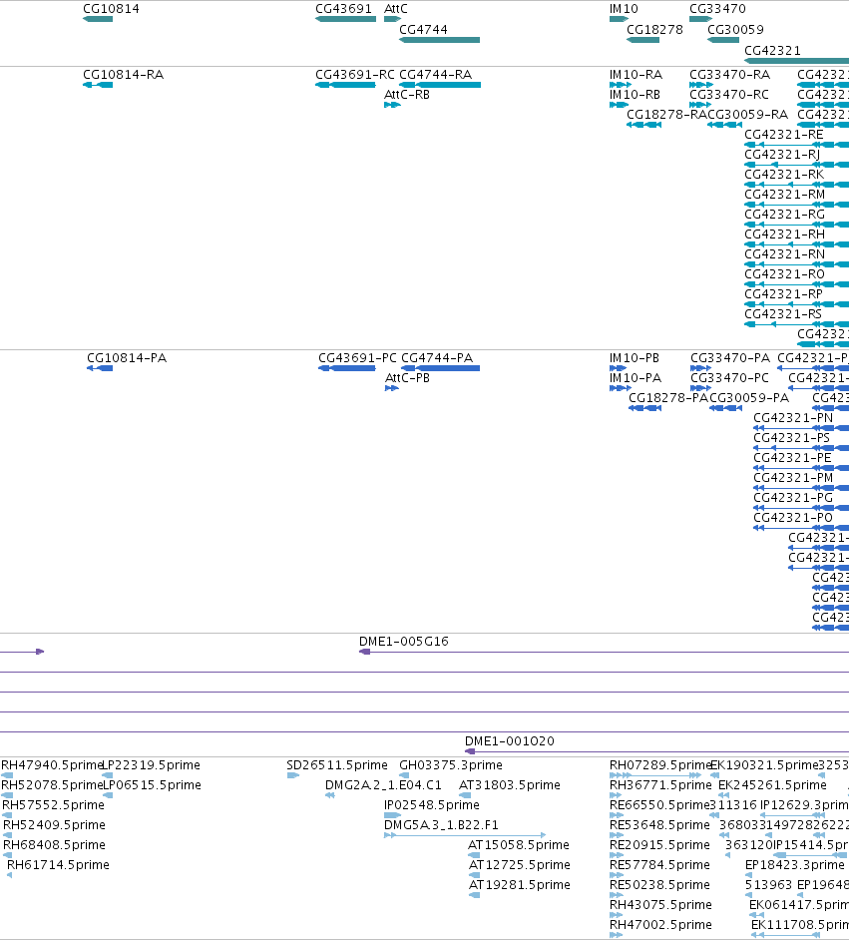Open transcript CG33470-RA
This screenshot has width=849, height=940.
[729, 75]
